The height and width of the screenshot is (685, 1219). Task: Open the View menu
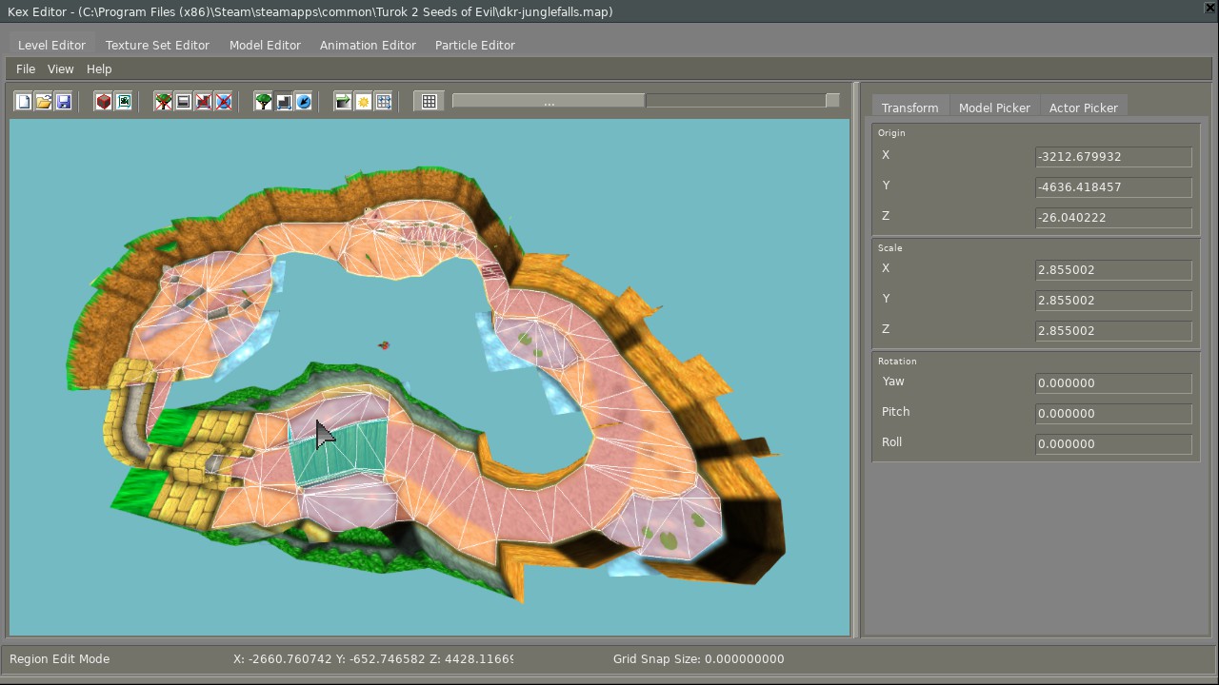point(60,68)
